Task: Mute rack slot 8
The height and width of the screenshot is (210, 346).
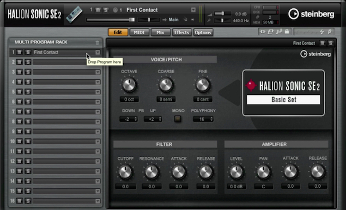Action: coord(20,122)
